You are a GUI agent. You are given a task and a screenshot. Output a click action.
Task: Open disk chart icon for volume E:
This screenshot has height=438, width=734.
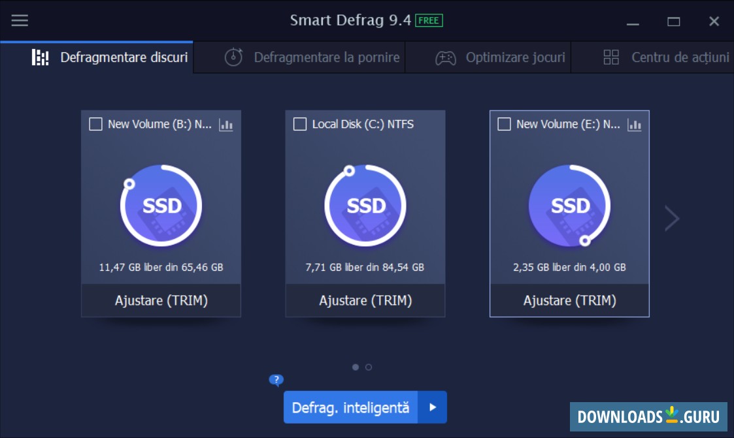[634, 125]
